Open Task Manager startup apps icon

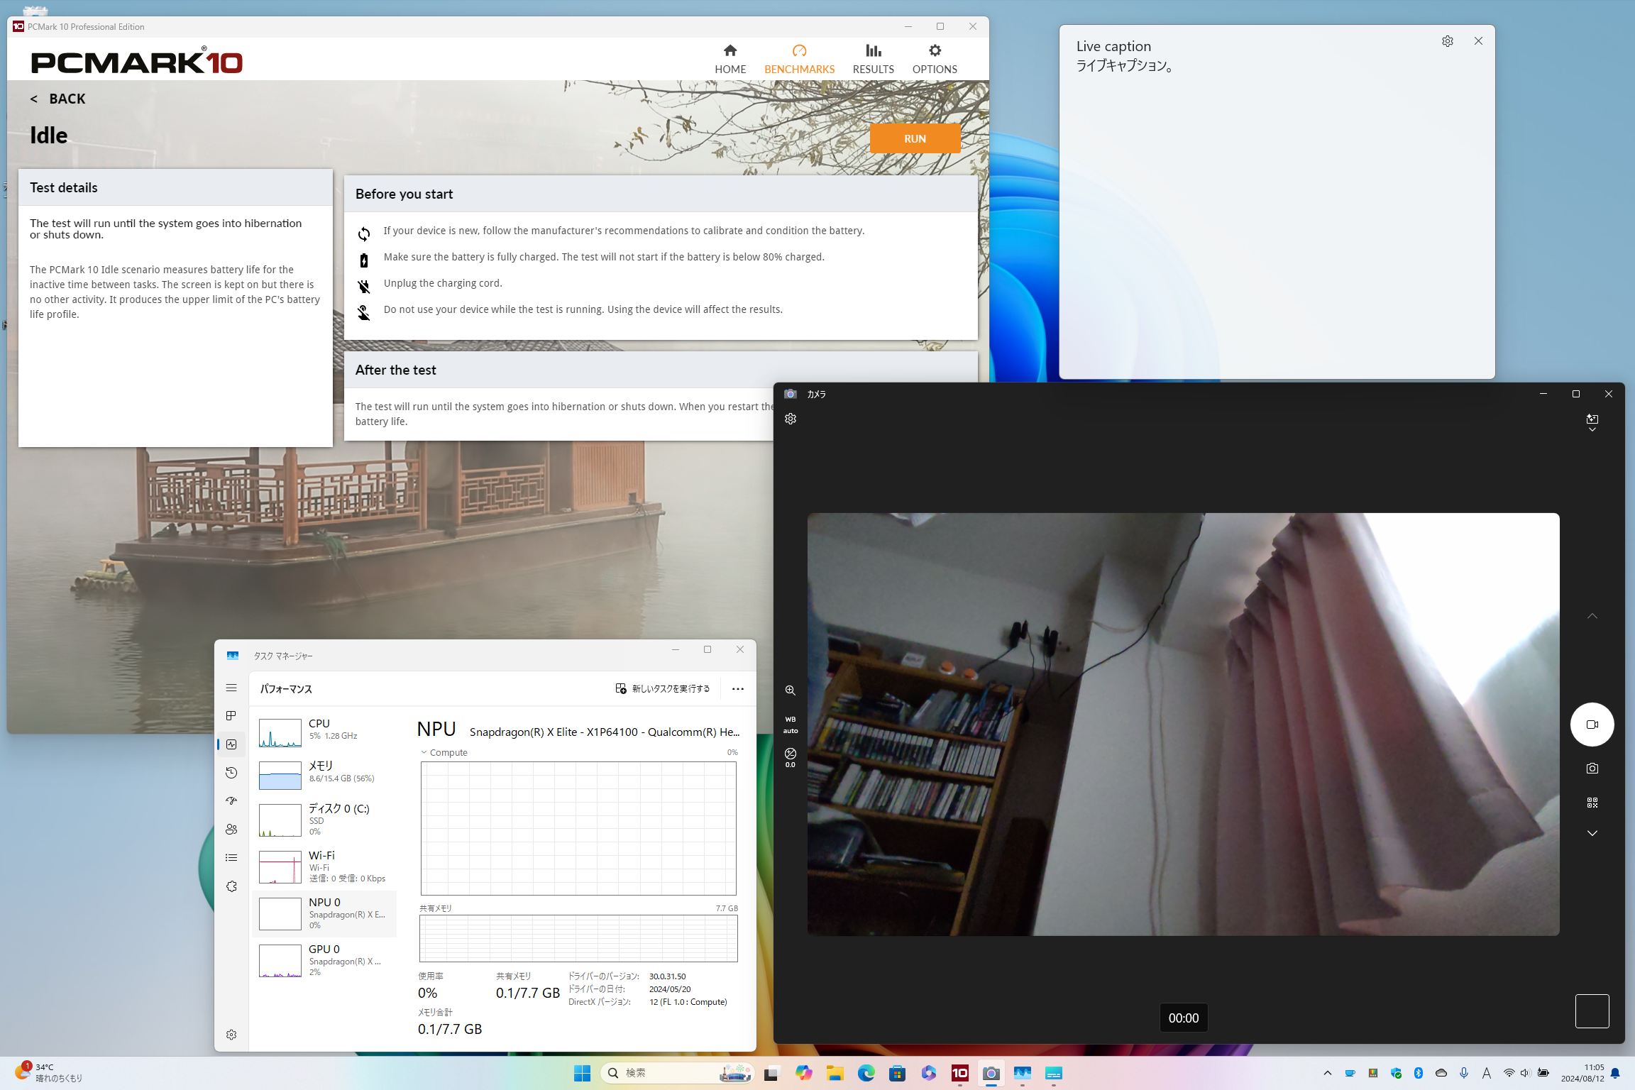231,800
